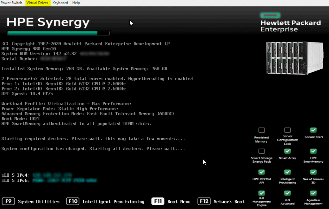The image size is (329, 209).
Task: Click the iLO Advanced status indicator
Action: (x=287, y=193)
